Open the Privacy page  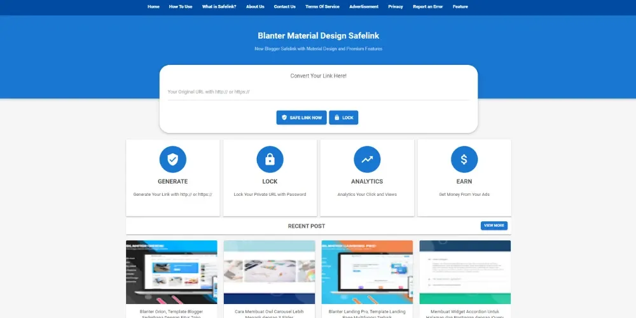(x=396, y=6)
